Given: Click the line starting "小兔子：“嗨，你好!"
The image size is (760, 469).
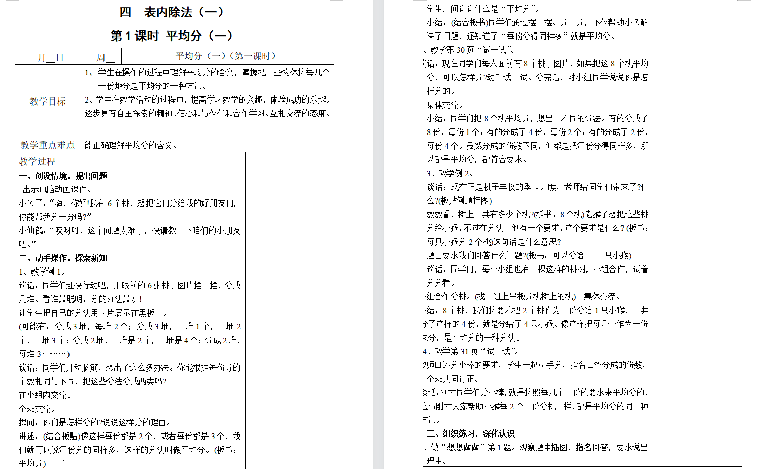Looking at the screenshot, I should pyautogui.click(x=128, y=203).
